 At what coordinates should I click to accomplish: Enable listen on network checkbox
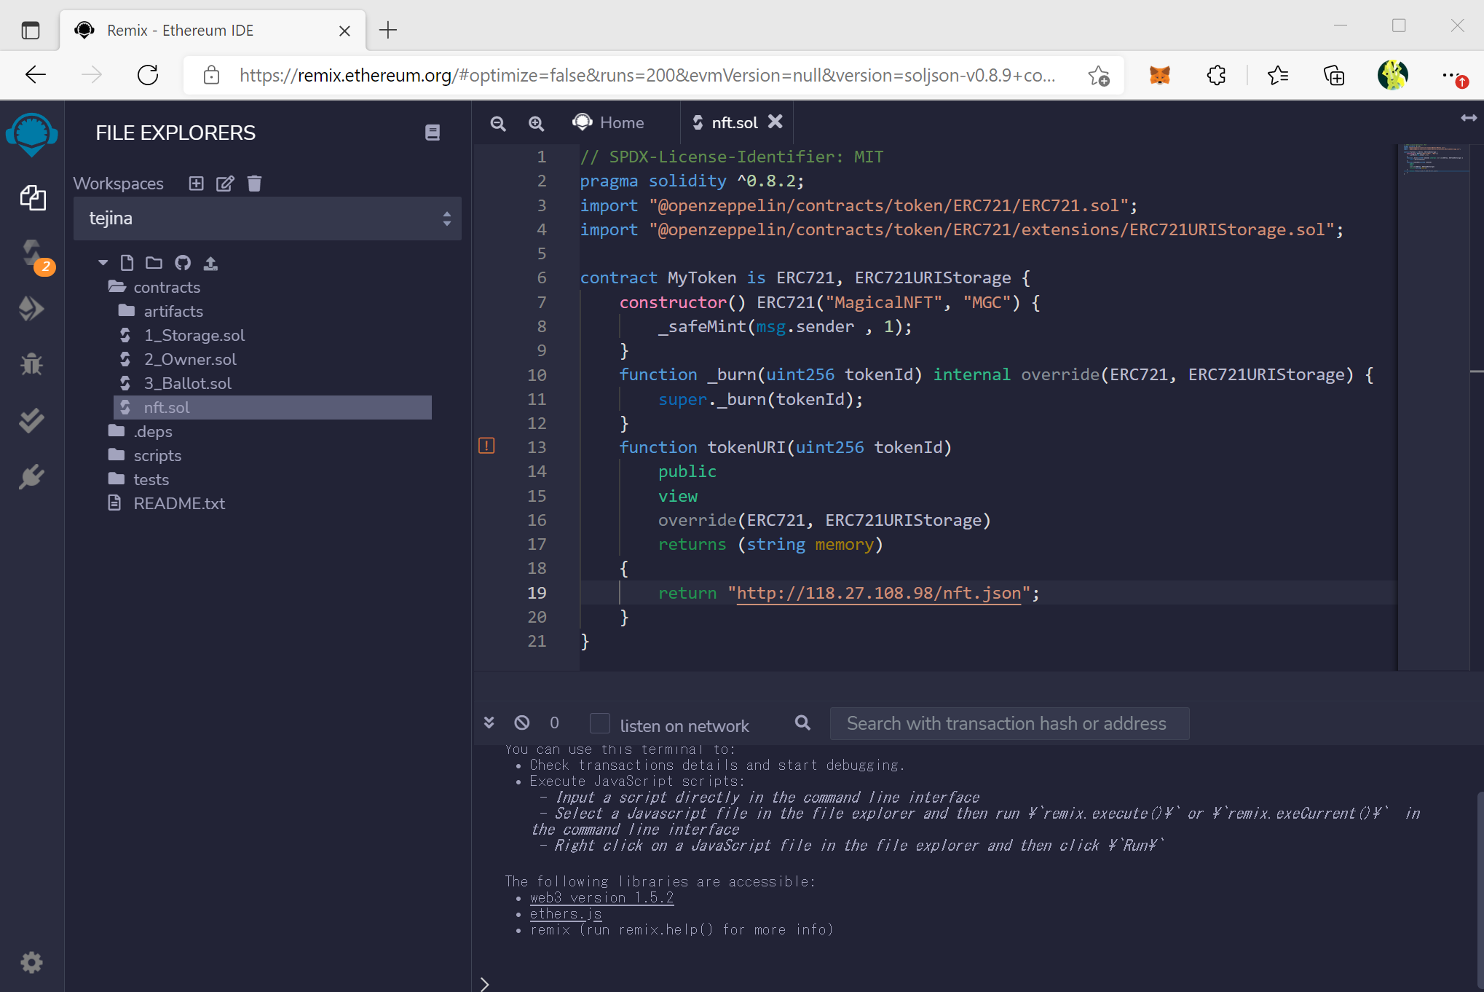pos(599,723)
